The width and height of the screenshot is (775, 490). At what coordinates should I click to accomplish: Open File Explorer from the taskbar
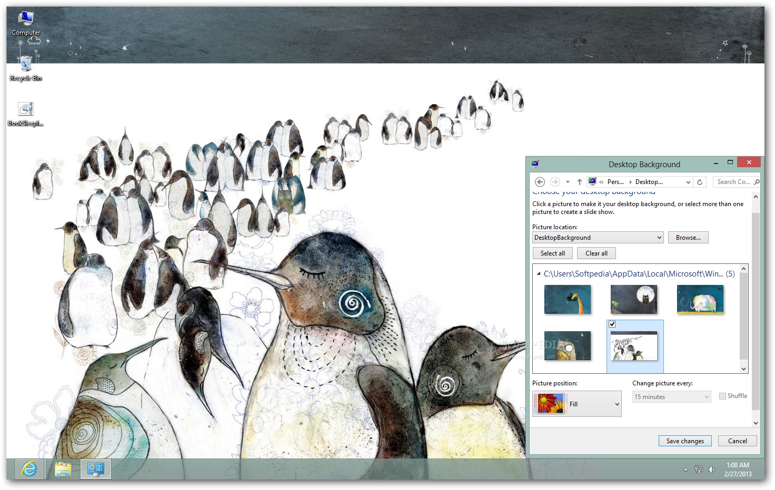click(x=63, y=468)
